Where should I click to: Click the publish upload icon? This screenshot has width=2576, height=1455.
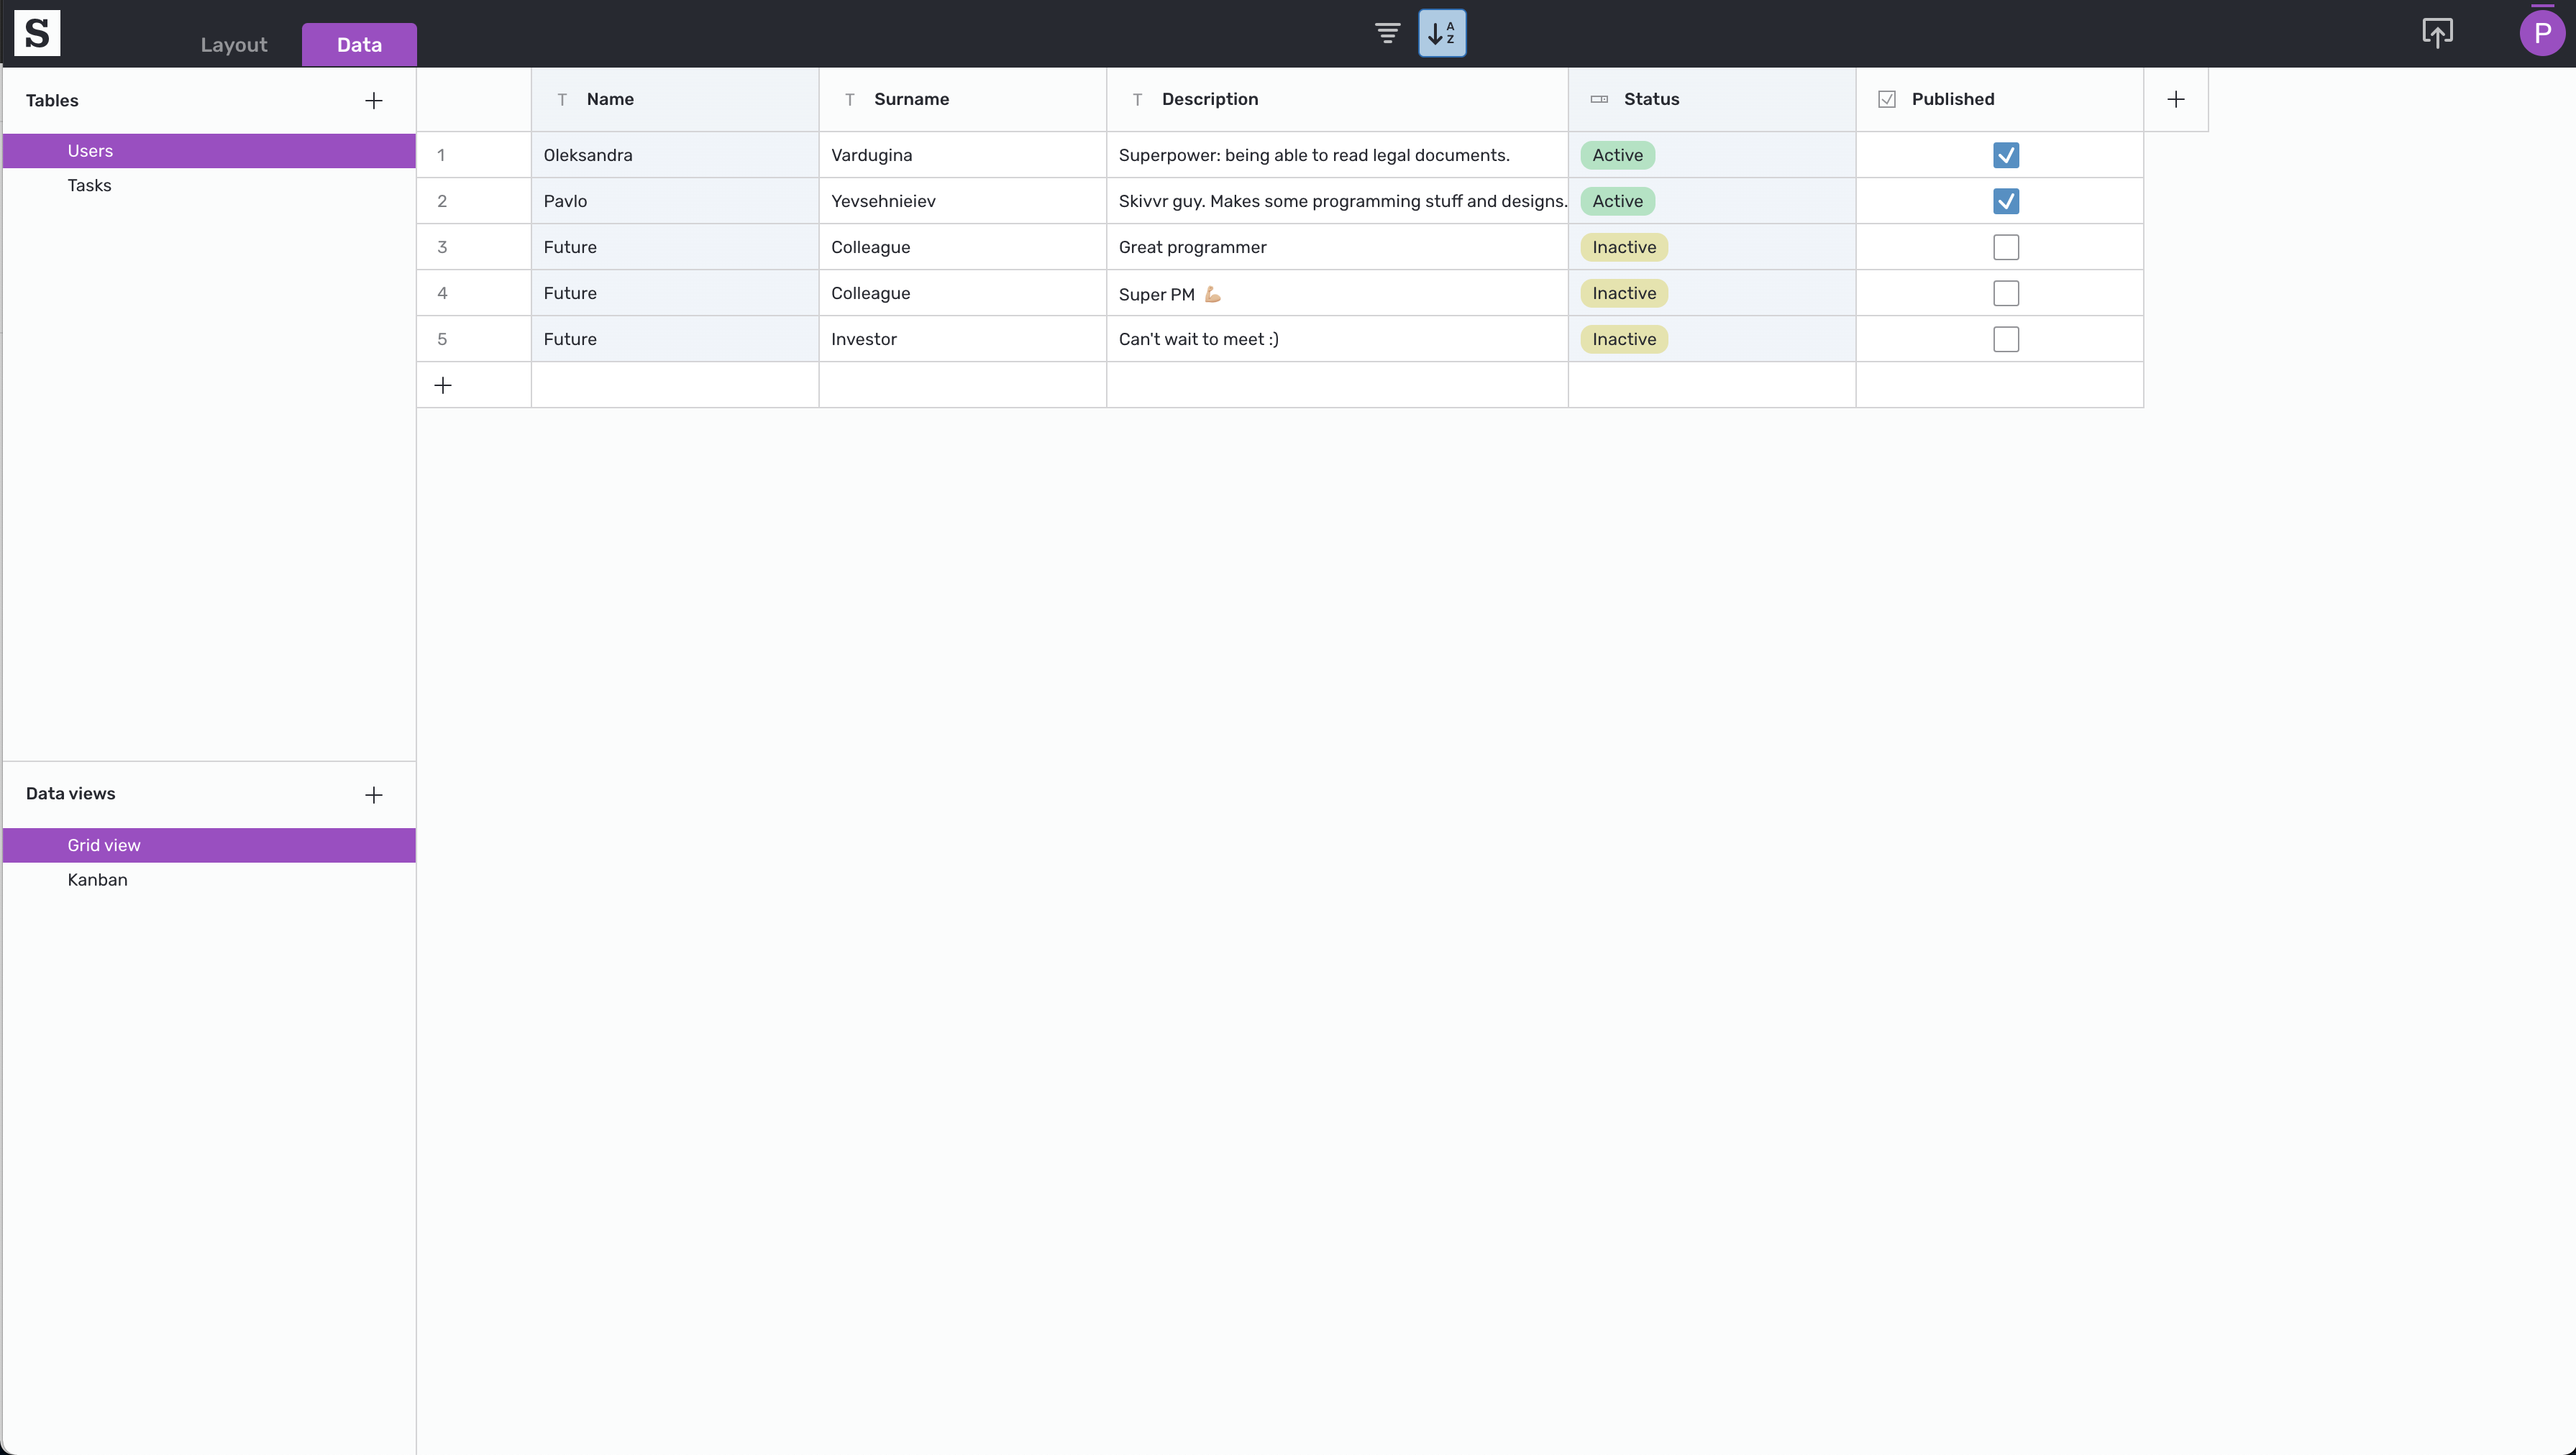[x=2437, y=33]
